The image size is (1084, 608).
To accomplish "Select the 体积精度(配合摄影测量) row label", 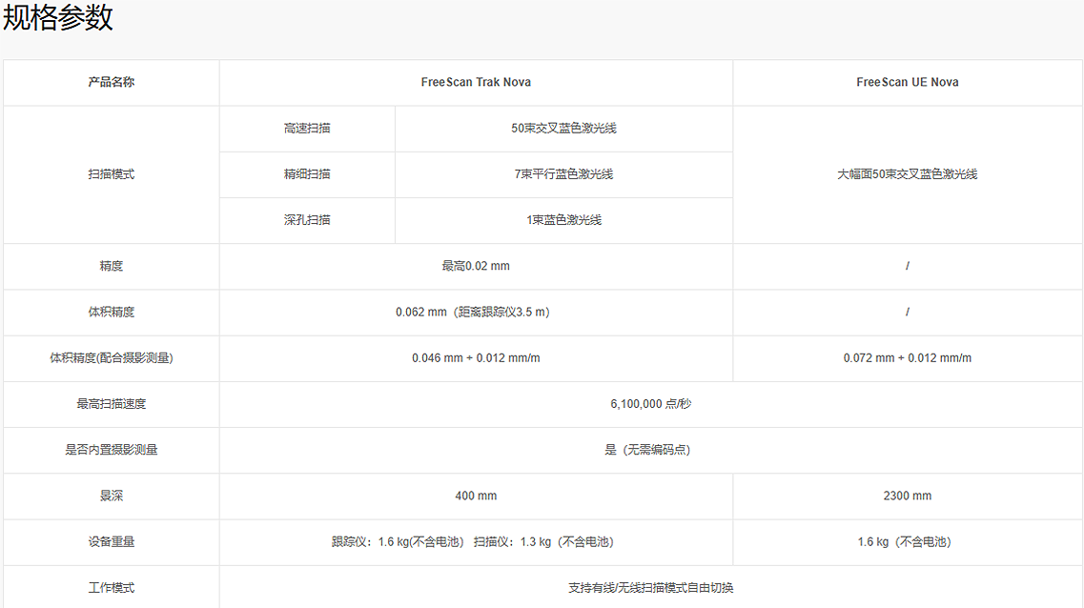I will click(x=112, y=358).
